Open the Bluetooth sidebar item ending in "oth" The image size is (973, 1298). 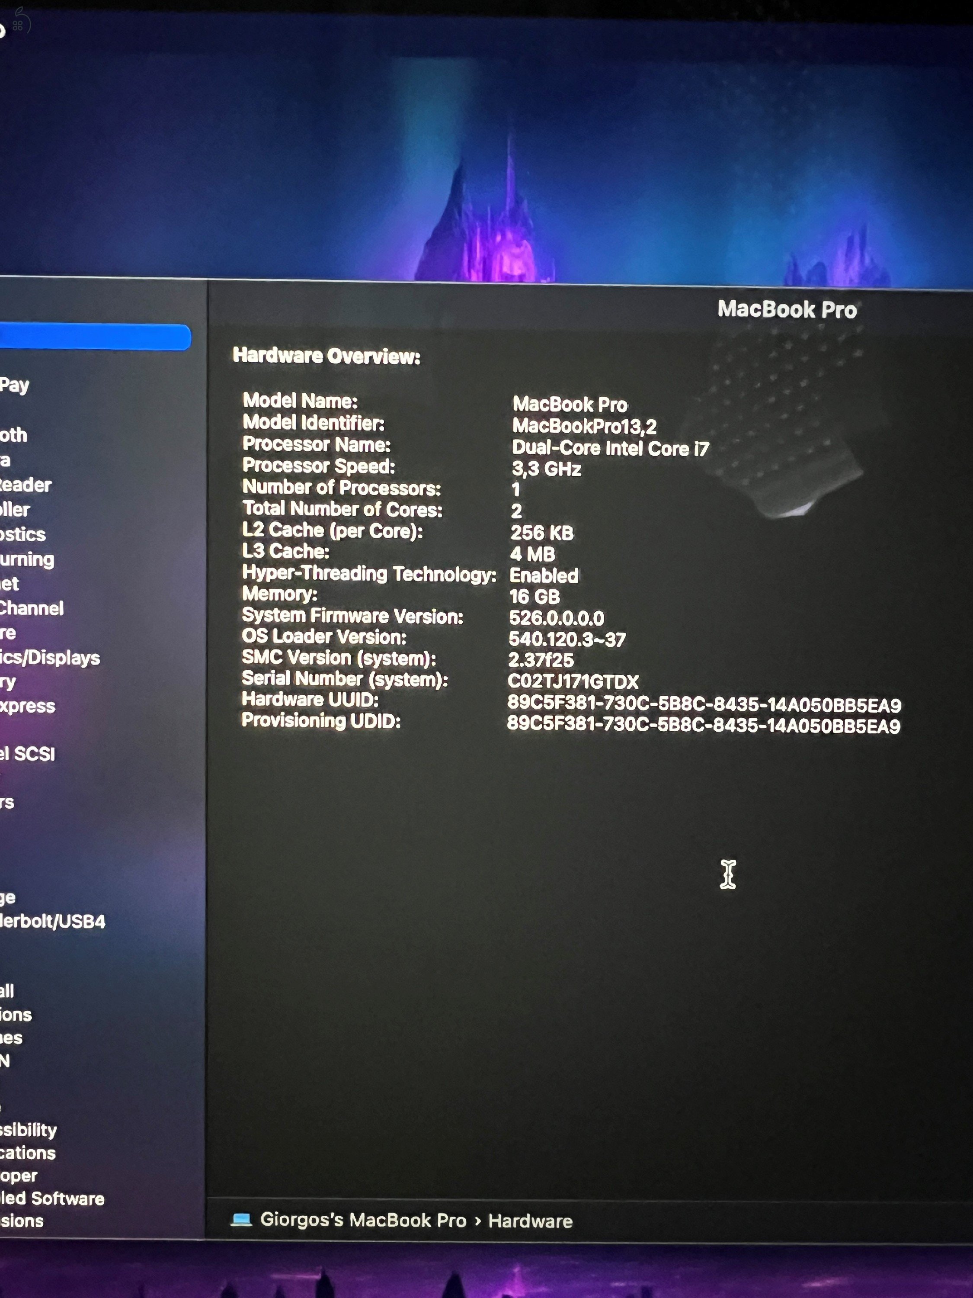click(13, 435)
